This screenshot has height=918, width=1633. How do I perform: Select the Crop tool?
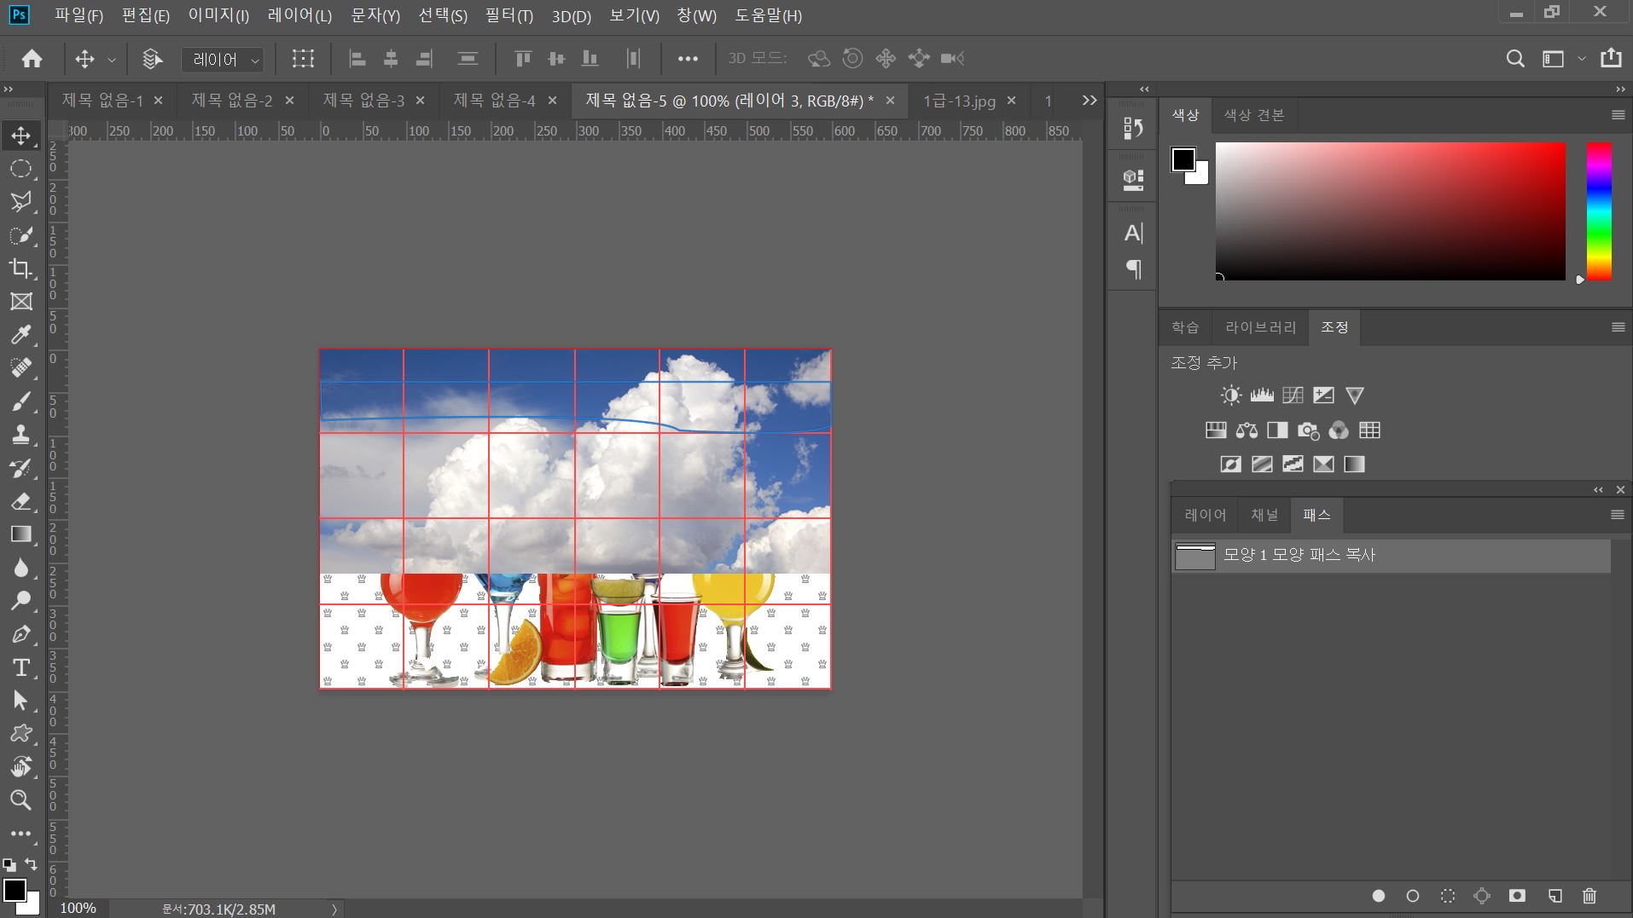tap(21, 268)
